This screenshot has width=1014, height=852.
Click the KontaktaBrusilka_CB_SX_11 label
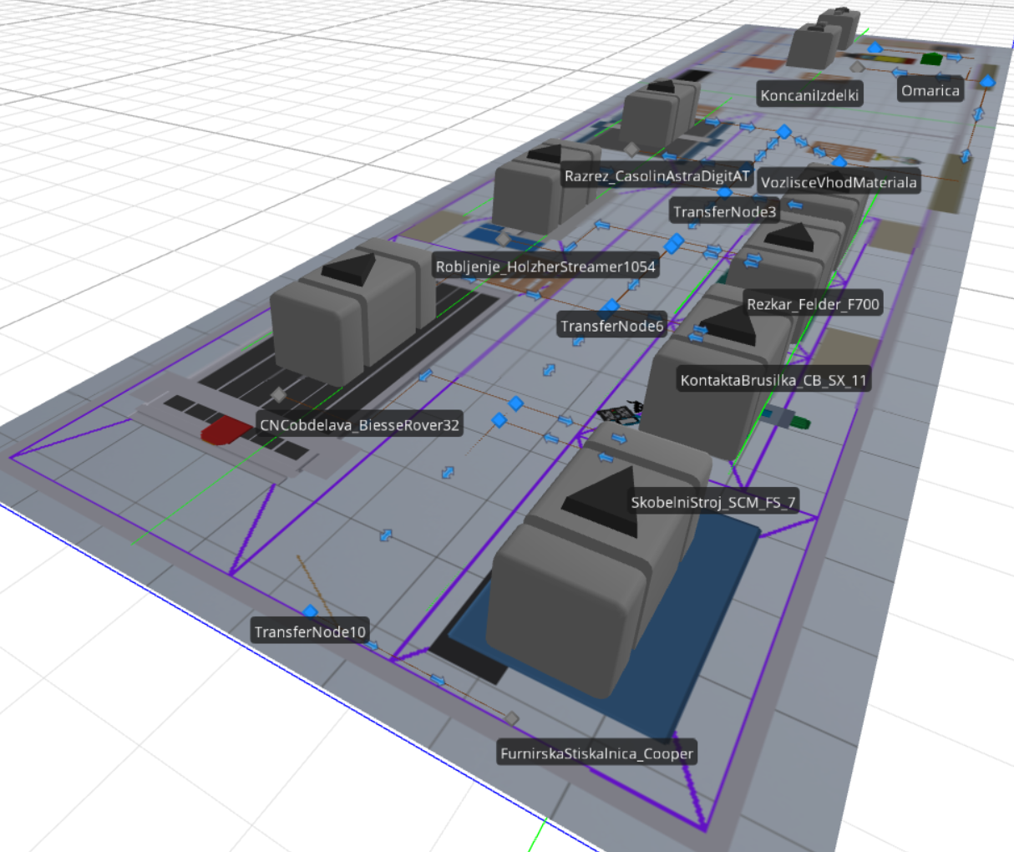click(773, 380)
